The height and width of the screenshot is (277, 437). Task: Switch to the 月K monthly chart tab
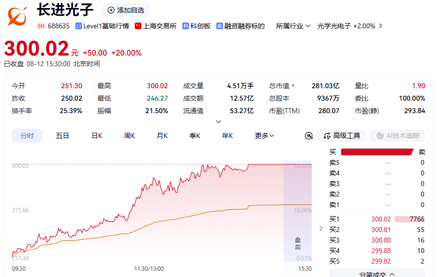tap(162, 136)
